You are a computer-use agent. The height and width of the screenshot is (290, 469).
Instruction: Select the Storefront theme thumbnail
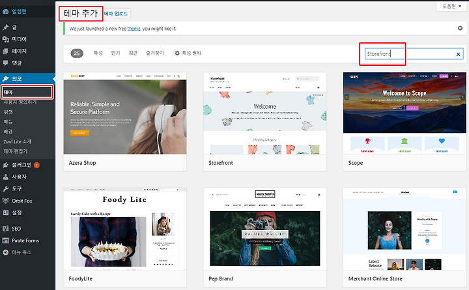tap(264, 113)
